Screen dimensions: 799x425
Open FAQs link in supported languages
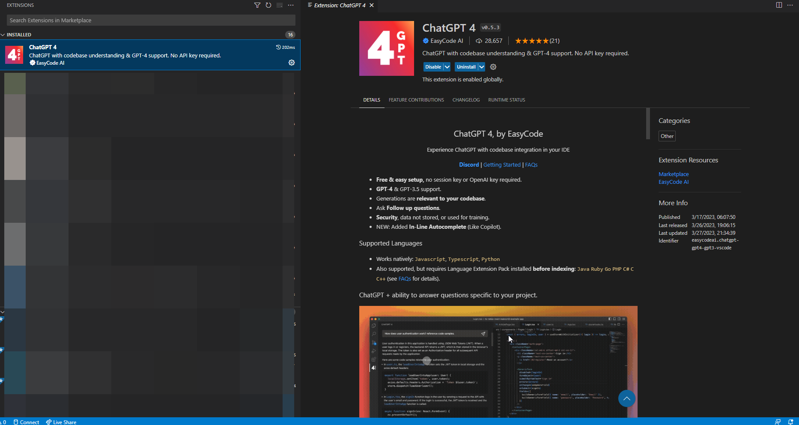pos(405,278)
